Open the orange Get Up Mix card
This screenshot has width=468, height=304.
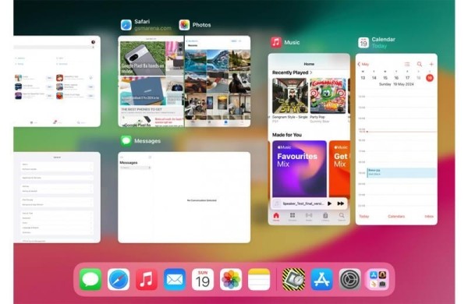(339, 169)
